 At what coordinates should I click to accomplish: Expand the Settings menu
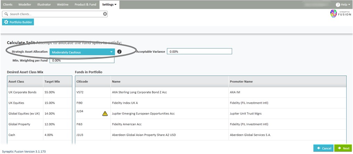point(109,4)
